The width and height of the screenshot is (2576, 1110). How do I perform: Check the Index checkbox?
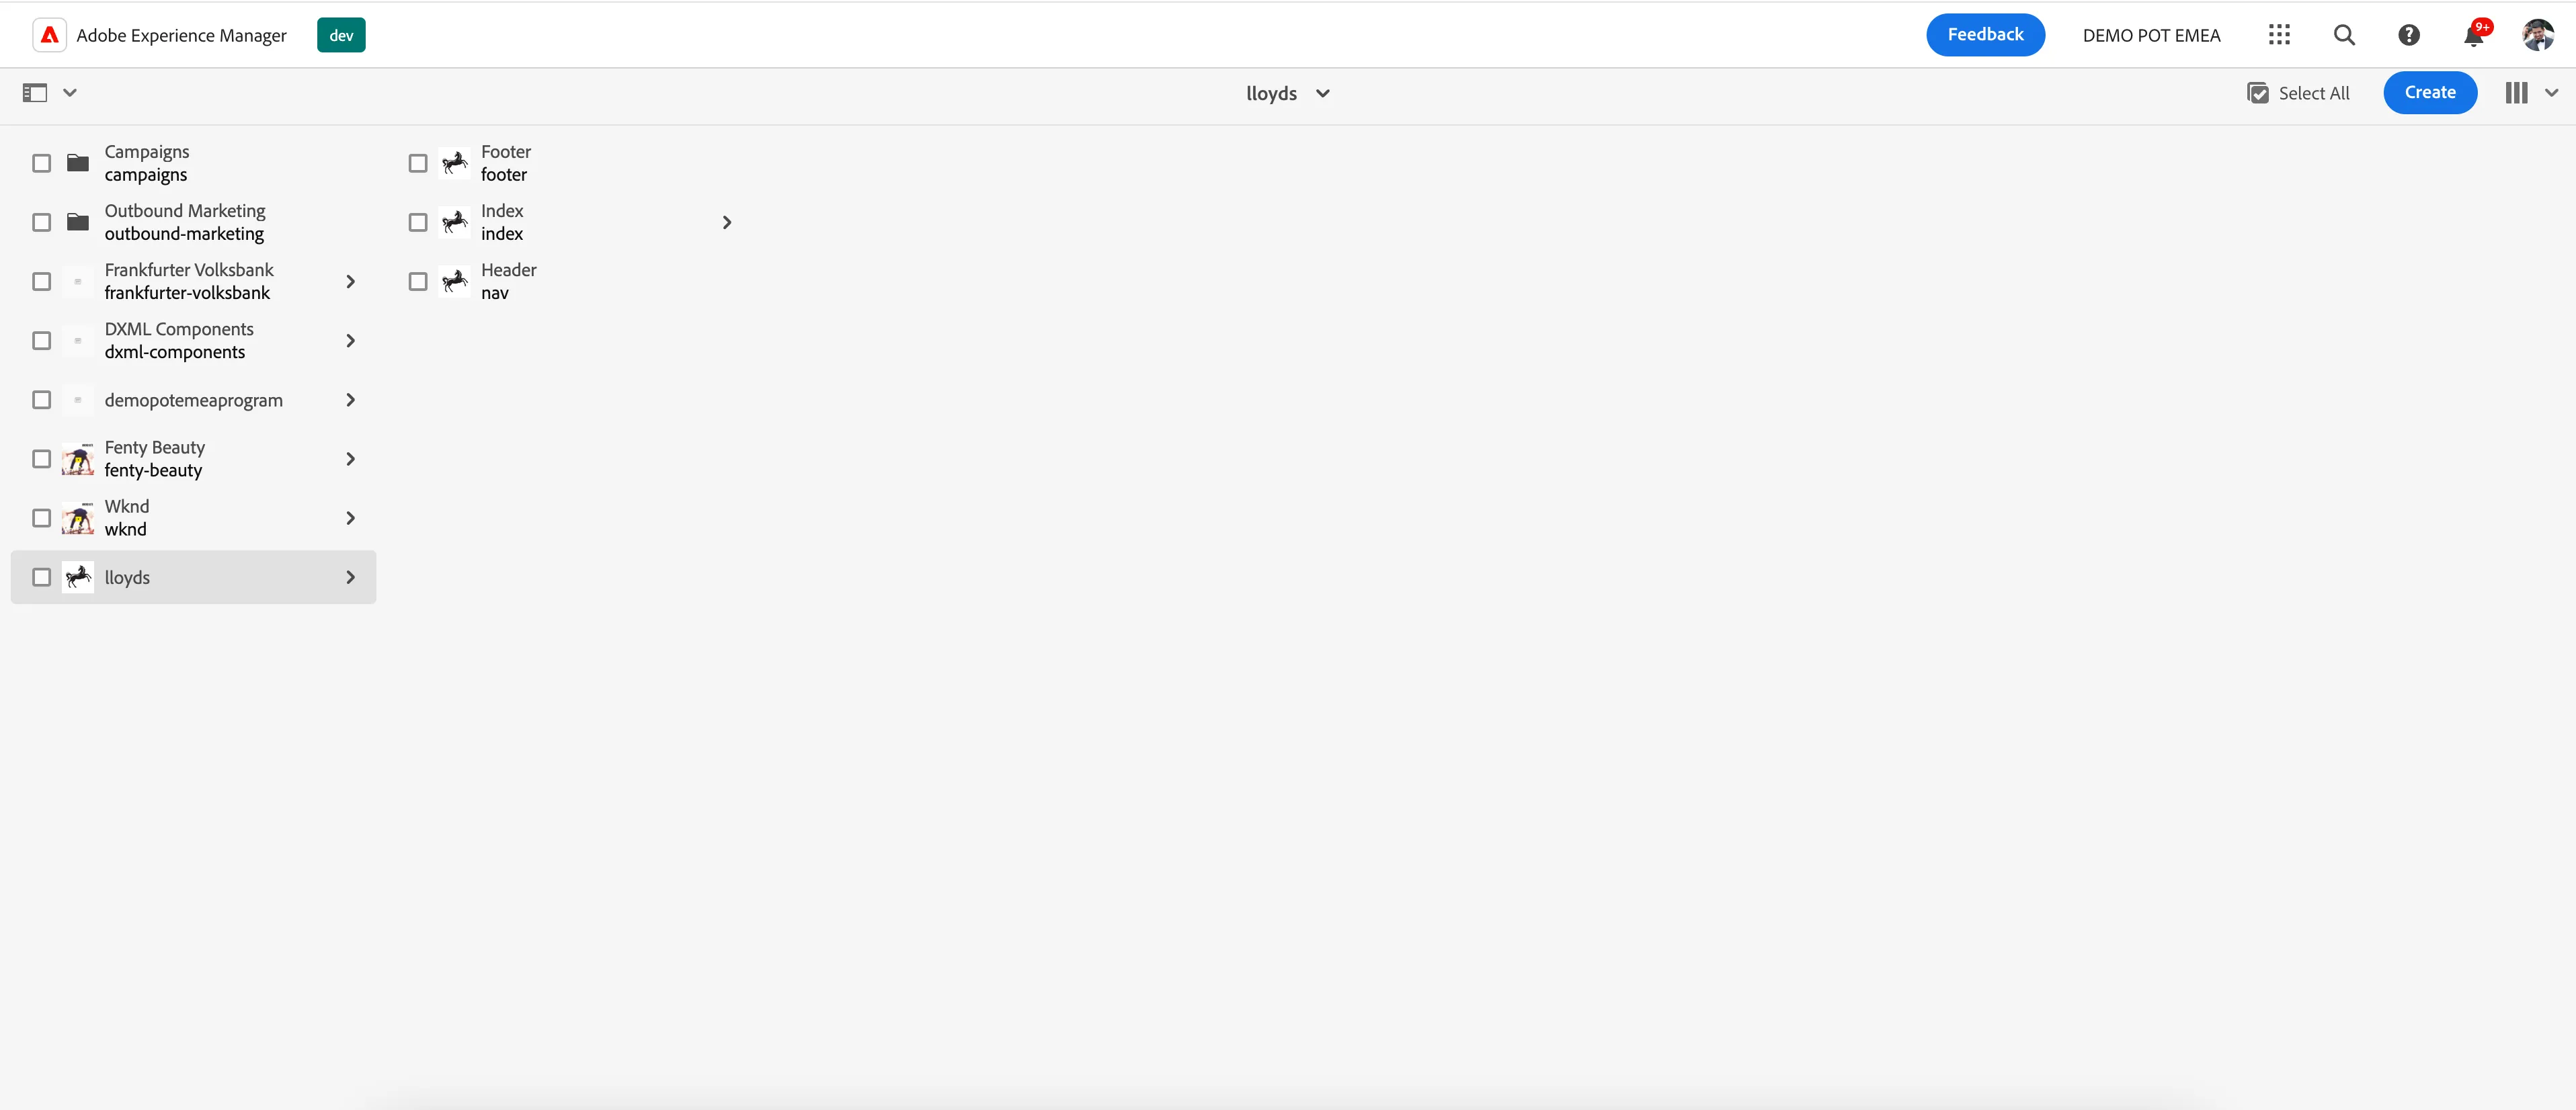pyautogui.click(x=418, y=222)
